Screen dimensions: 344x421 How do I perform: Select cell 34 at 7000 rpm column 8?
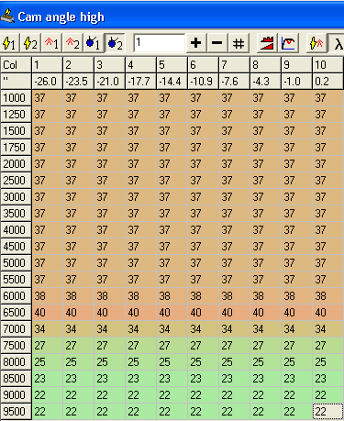point(266,329)
